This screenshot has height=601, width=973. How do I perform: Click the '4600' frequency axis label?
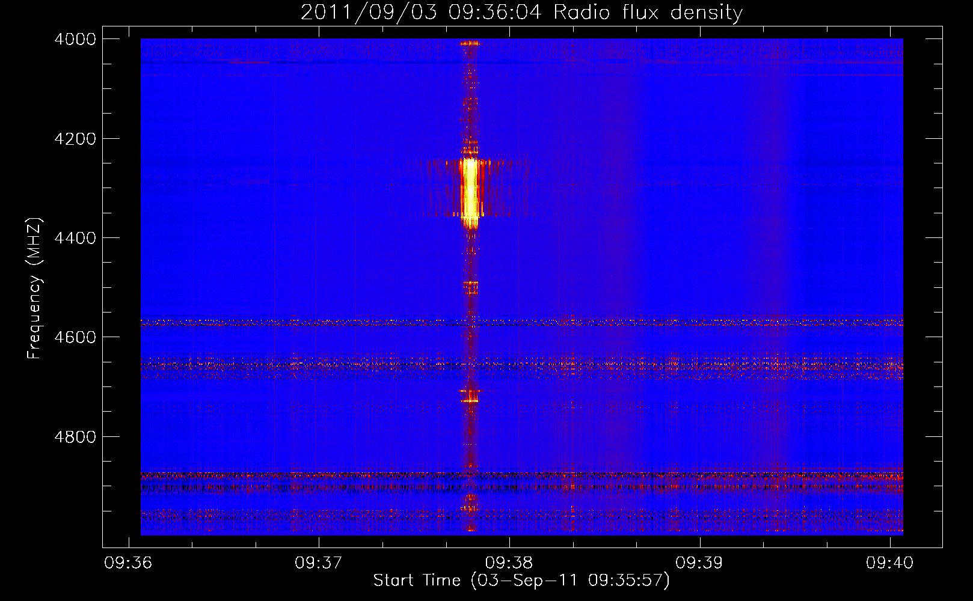click(x=75, y=337)
